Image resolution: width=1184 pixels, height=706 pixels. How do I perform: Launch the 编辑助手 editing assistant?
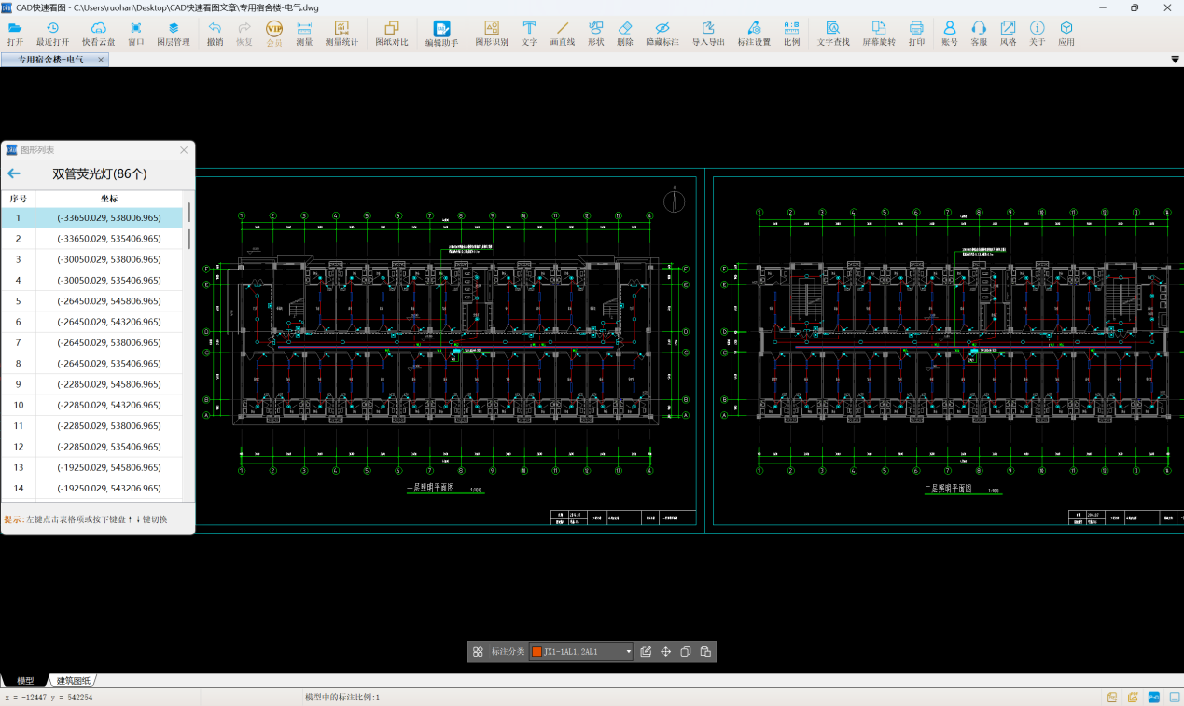(441, 35)
